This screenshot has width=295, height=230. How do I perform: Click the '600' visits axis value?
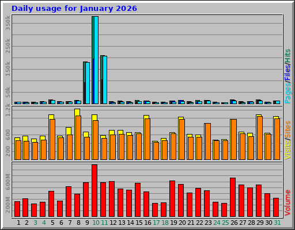tap(7, 134)
